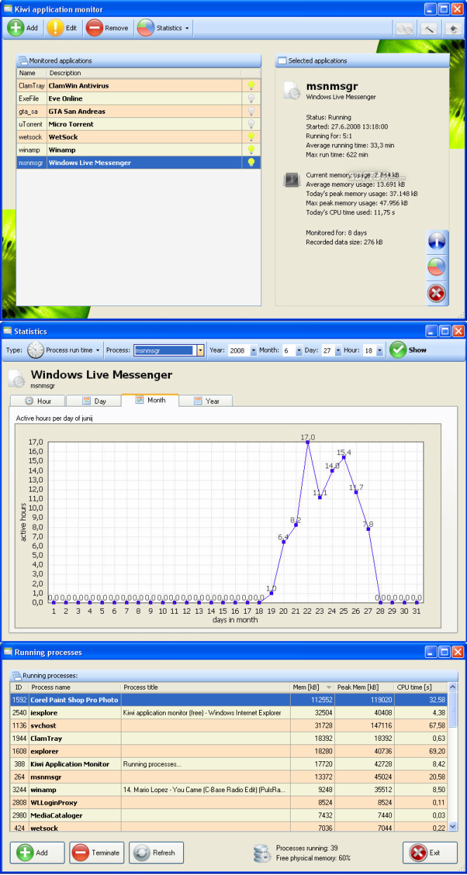Click the Terminate button
The height and width of the screenshot is (875, 467).
97,853
